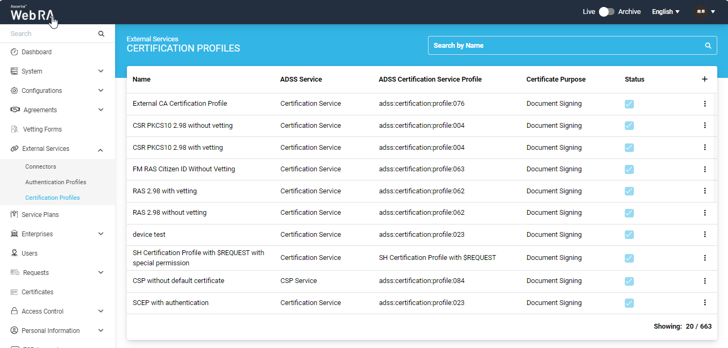Click the Search by Name input field
Image resolution: width=728 pixels, height=348 pixels.
click(565, 46)
